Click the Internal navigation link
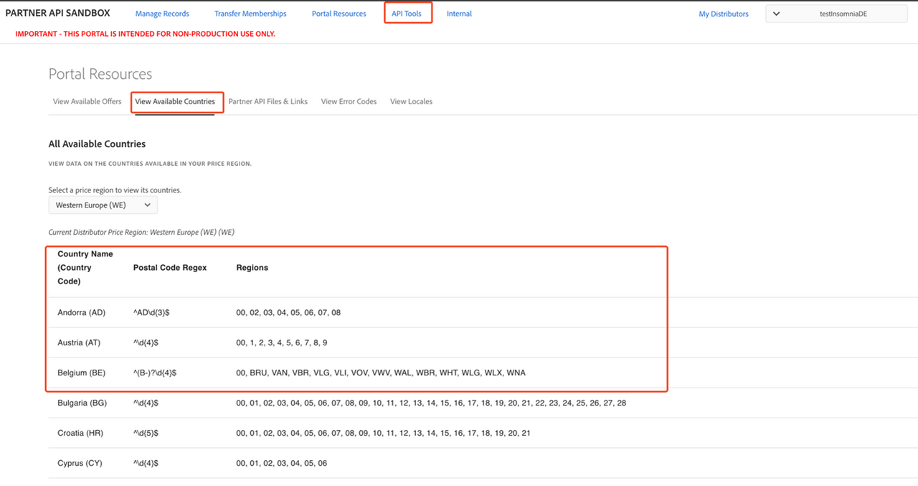918x486 pixels. click(459, 14)
